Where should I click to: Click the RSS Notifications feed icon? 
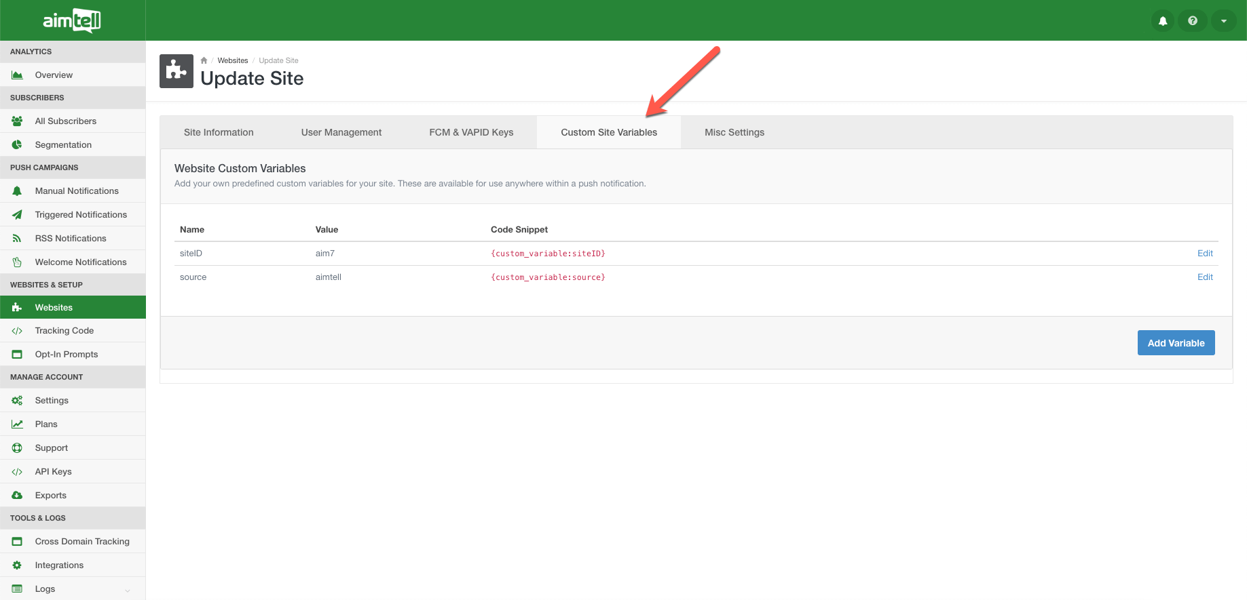pyautogui.click(x=17, y=239)
